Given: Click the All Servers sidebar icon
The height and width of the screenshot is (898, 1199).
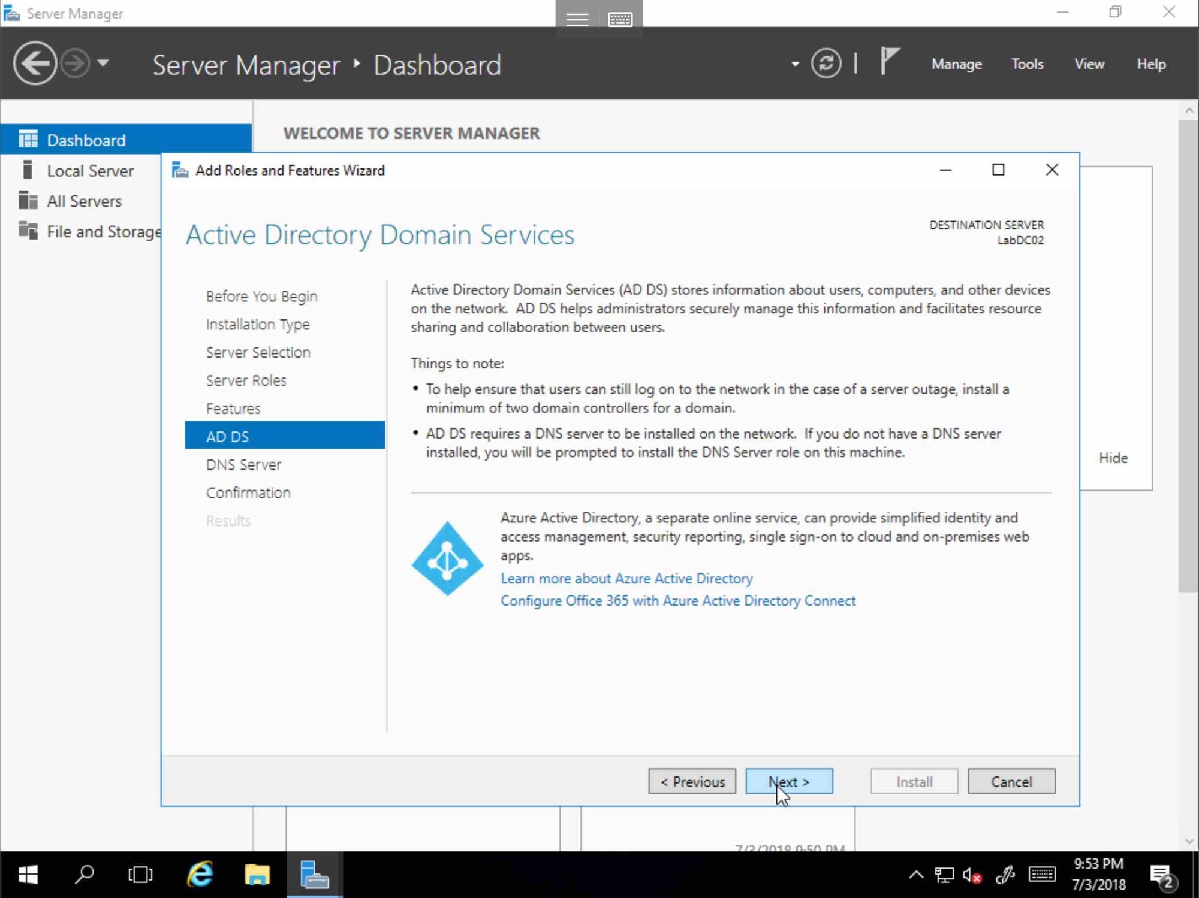Looking at the screenshot, I should (28, 200).
